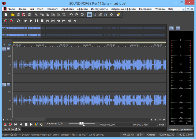Screen dimensions: 196x139
Task: Select the Magnify tool in toolbar
Action: pyautogui.click(x=95, y=14)
